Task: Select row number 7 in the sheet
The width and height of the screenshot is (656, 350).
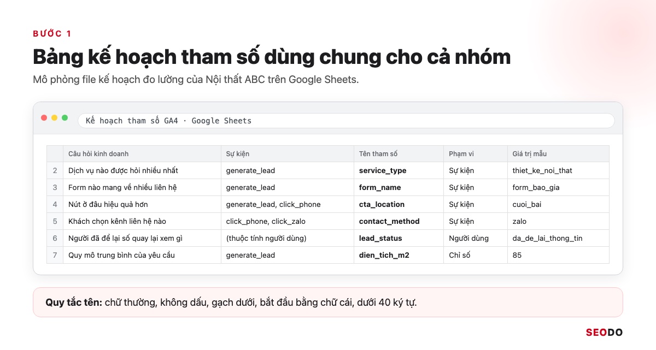Action: tap(55, 255)
